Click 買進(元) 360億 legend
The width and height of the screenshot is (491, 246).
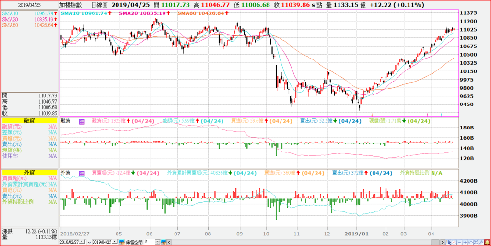(294, 173)
